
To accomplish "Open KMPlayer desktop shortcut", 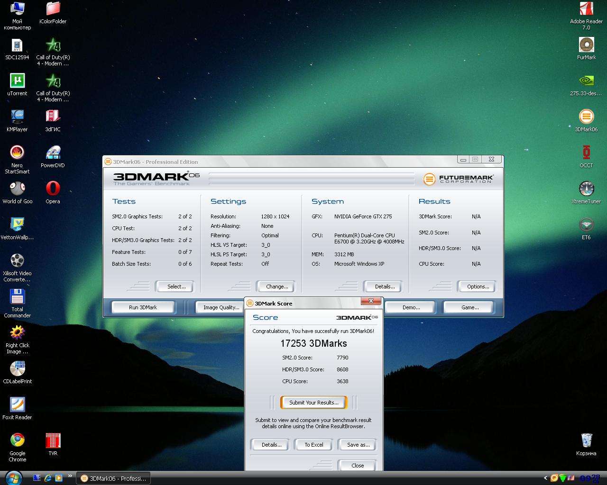I will tap(17, 121).
